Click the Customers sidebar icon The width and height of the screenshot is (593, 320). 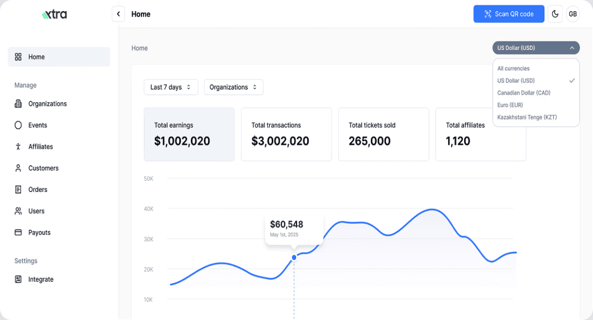click(x=18, y=168)
